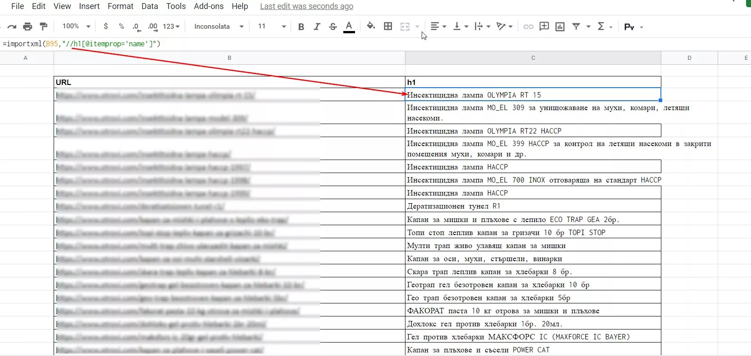Click the create filter icon
The width and height of the screenshot is (751, 356).
coord(576,27)
